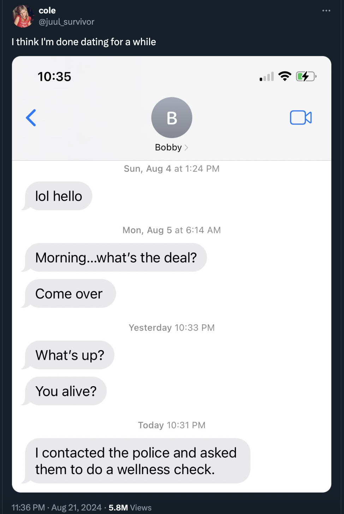Viewport: 344px width, 514px height.
Task: Open the tweet's three-dot more options menu
Action: 326,11
